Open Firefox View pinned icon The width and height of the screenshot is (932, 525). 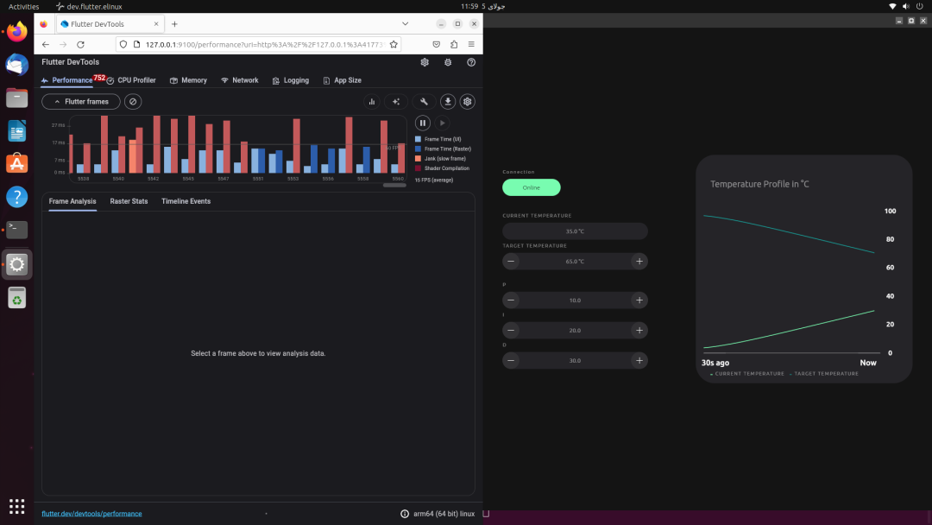click(x=43, y=24)
